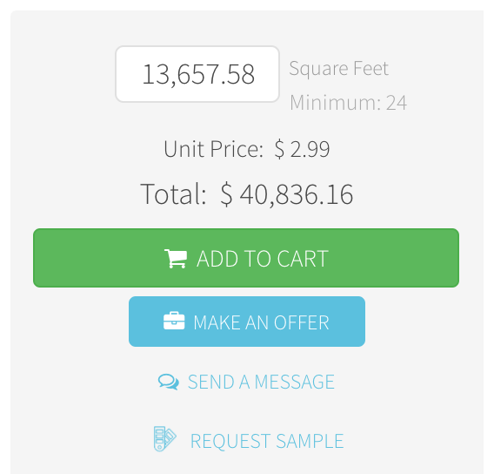
Task: Click the briefcase icon on offer button
Action: pos(174,321)
